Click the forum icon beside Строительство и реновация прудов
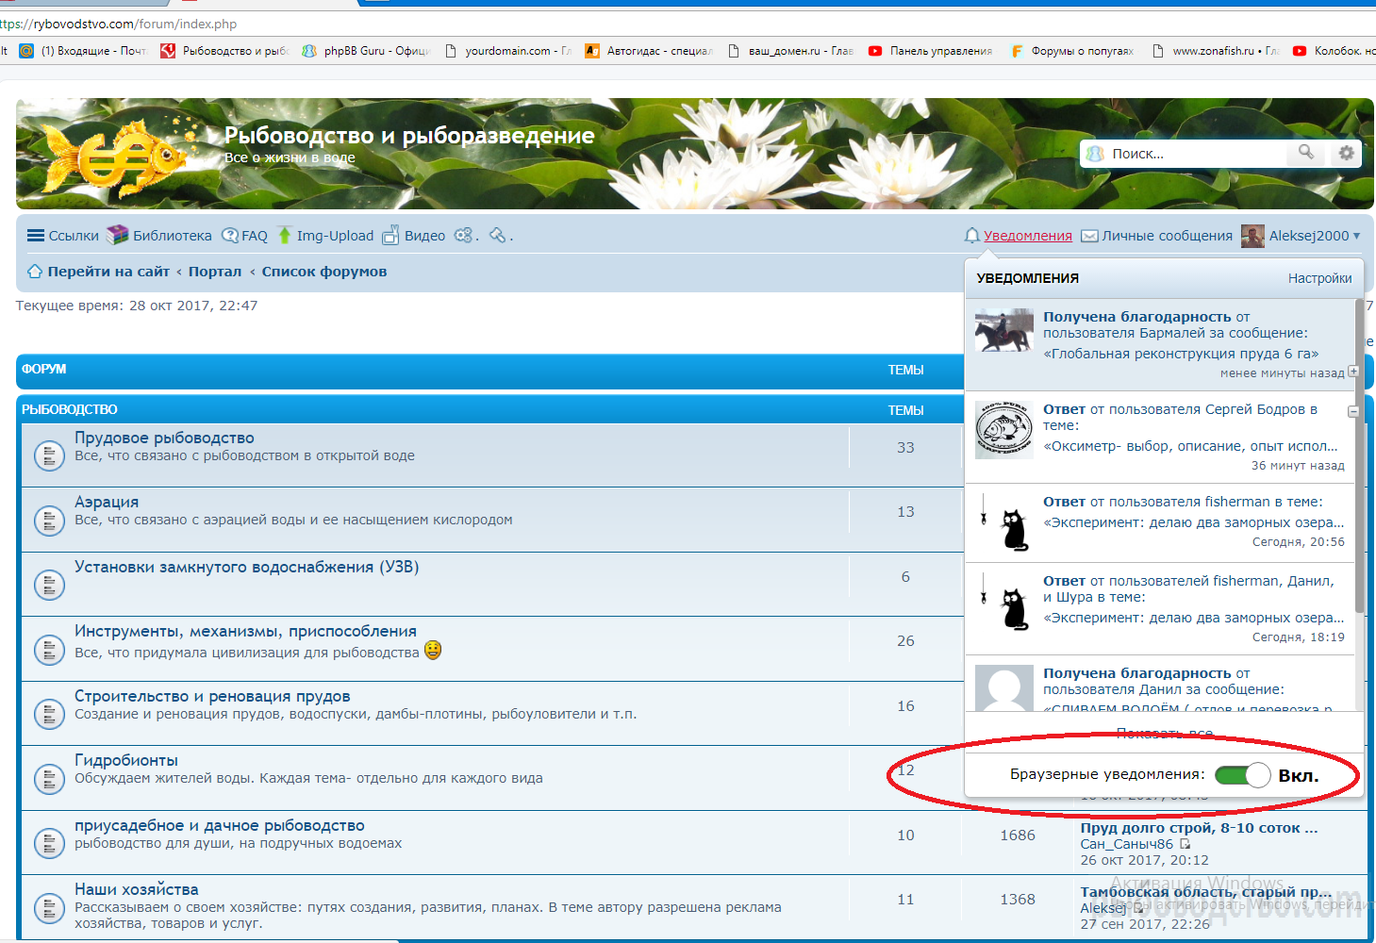Viewport: 1376px width, 943px height. click(x=49, y=714)
